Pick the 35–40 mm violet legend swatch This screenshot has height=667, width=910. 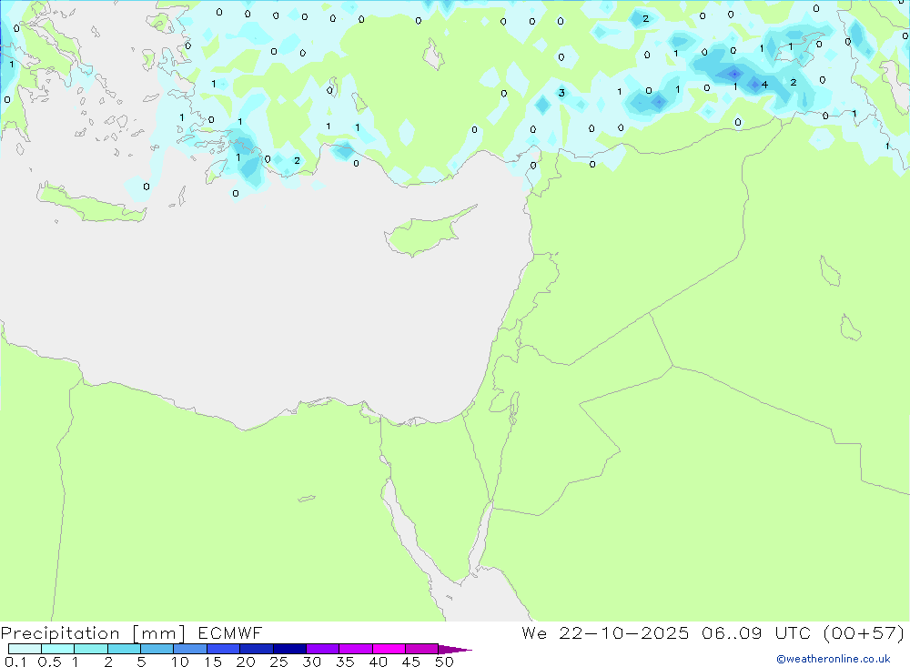(356, 649)
